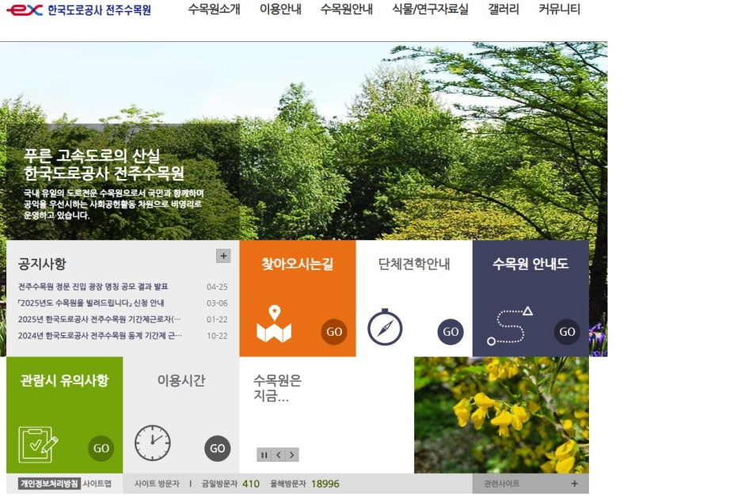This screenshot has width=741, height=499.
Task: Open the 식물/연구자료실 menu
Action: click(x=430, y=9)
